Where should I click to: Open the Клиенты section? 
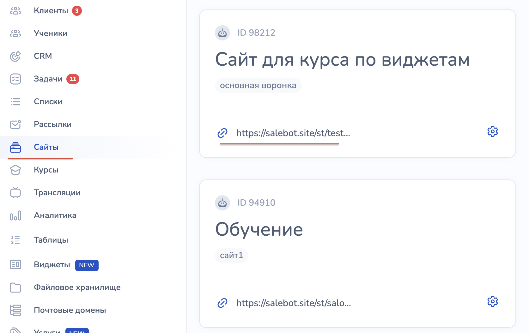click(x=51, y=11)
